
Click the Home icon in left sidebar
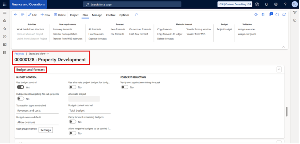coord(5,21)
